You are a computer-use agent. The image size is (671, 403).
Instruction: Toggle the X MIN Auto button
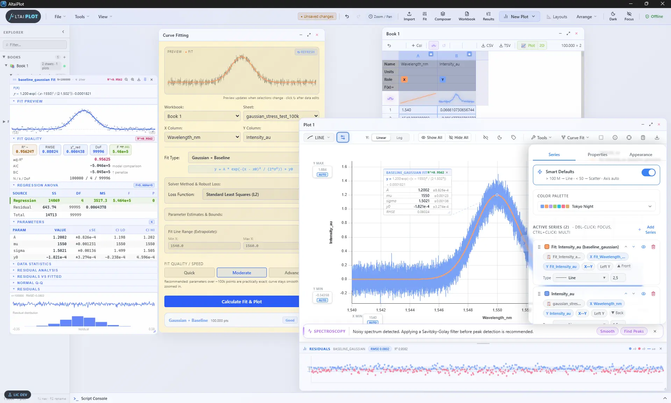tap(373, 322)
